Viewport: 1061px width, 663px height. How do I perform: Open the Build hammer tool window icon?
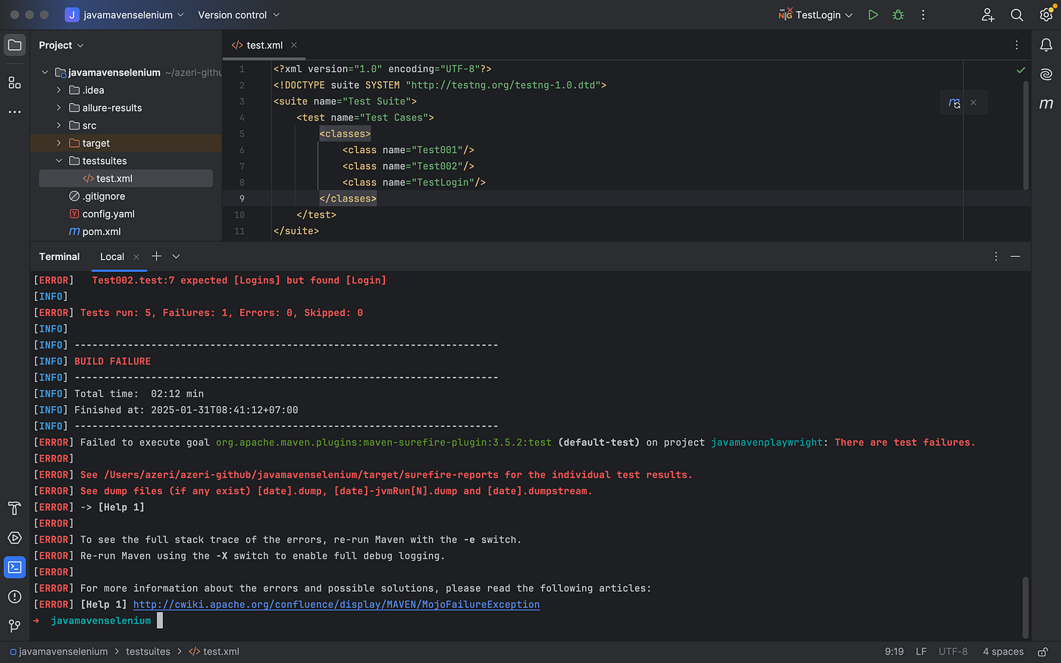(x=14, y=508)
